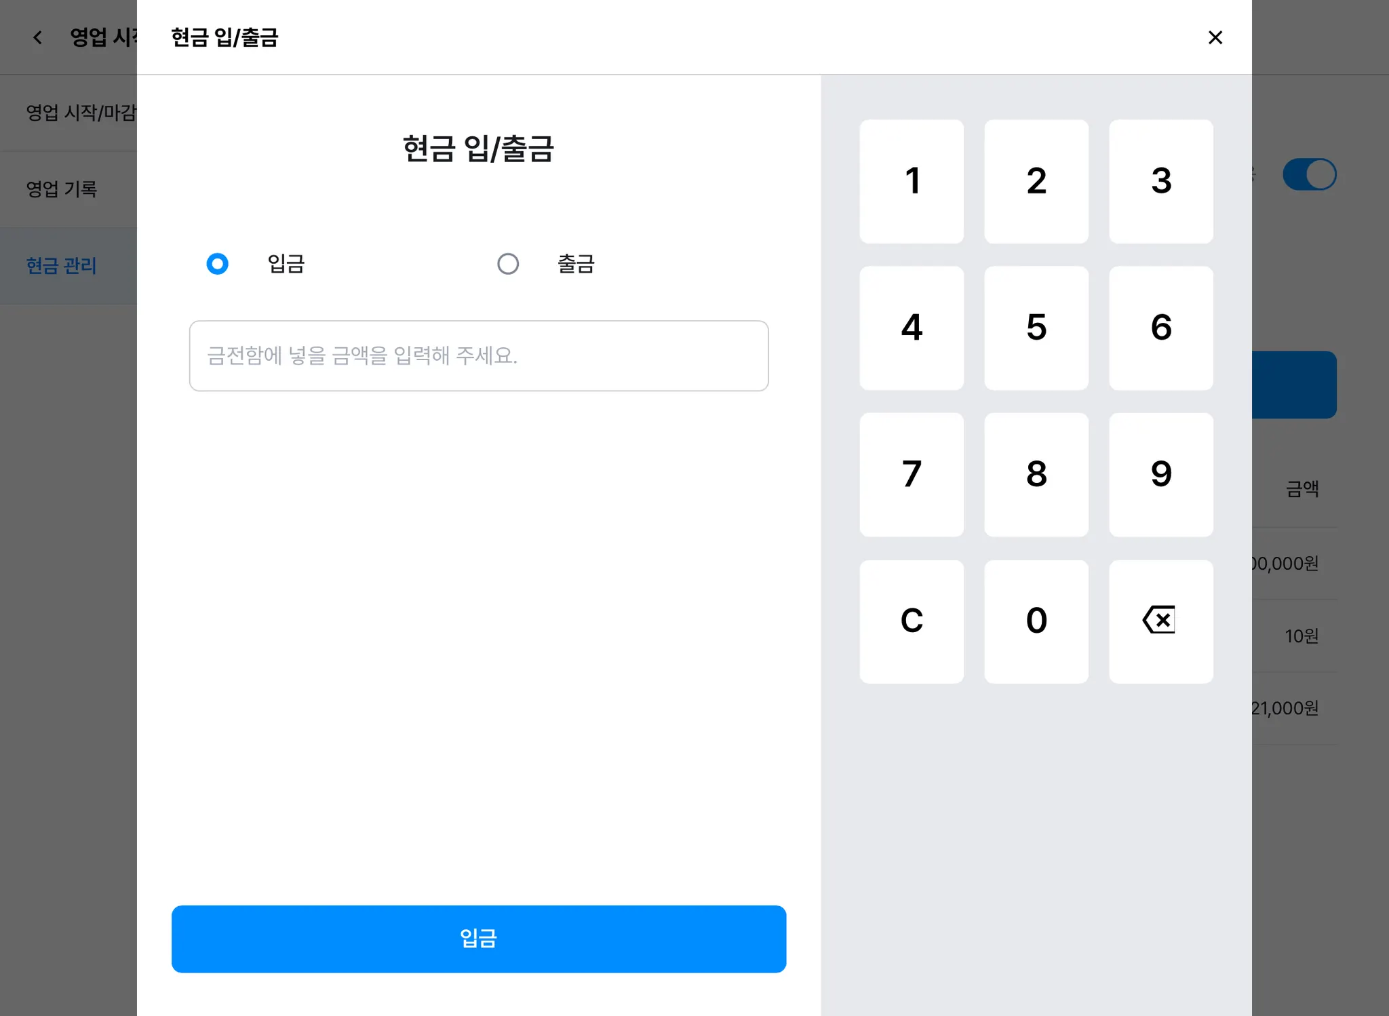Click the dark blue button behind dialog

(x=1294, y=385)
